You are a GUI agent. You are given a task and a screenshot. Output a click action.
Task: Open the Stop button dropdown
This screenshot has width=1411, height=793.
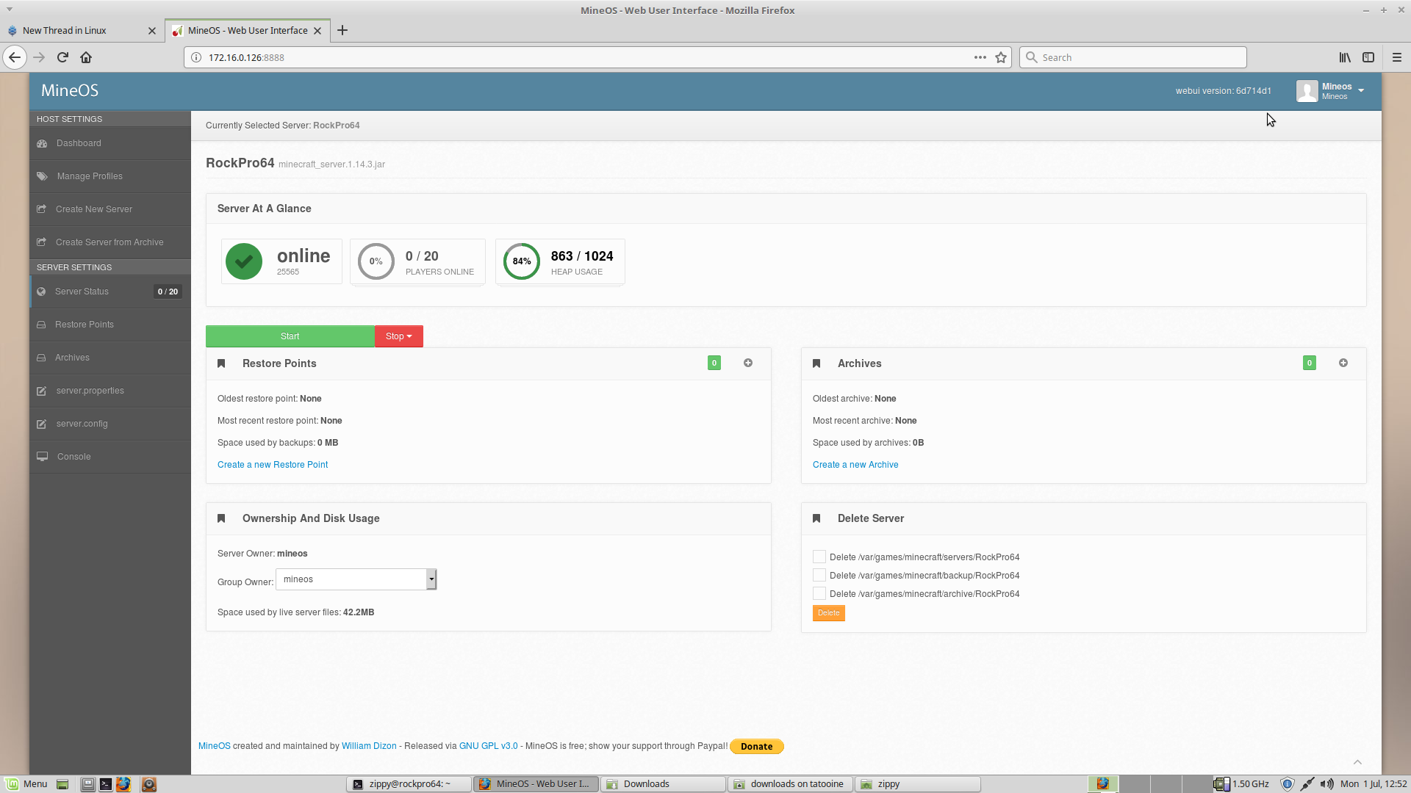tap(399, 336)
